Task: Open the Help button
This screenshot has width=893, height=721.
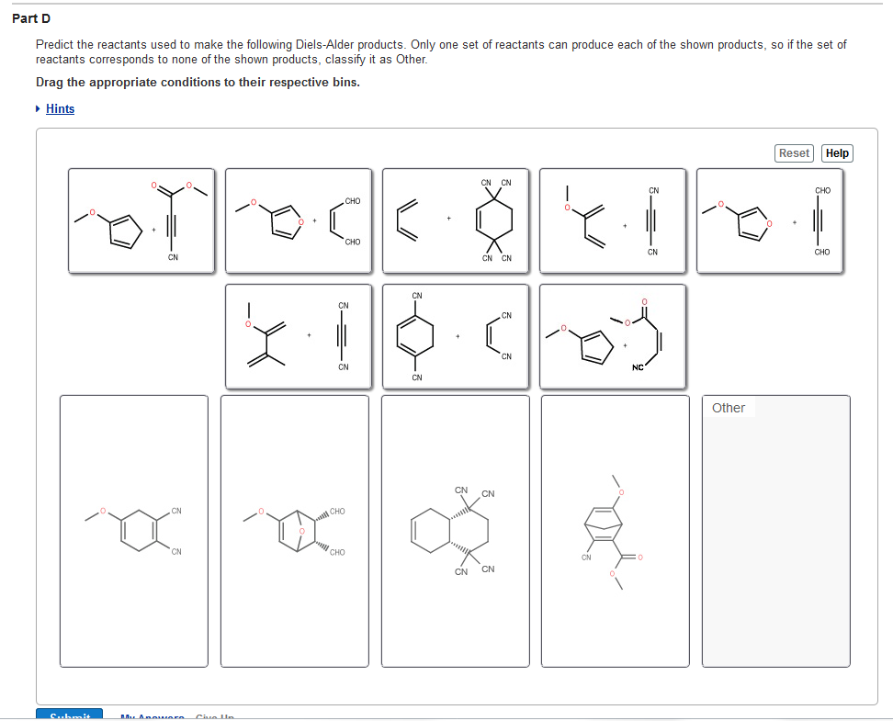Action: [x=836, y=152]
